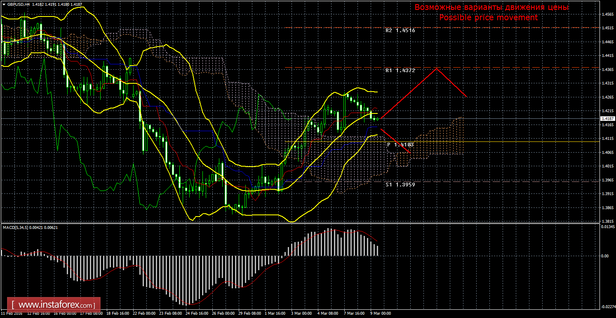Image resolution: width=616 pixels, height=318 pixels.
Task: Click the P 1.4103 pivot label
Action: click(x=400, y=145)
